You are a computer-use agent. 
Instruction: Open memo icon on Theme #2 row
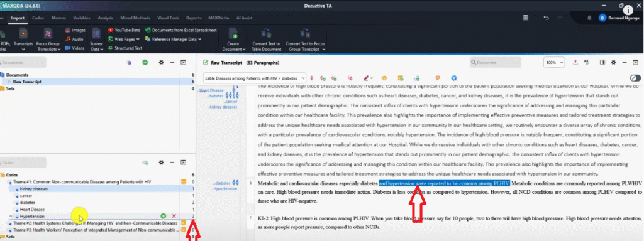click(184, 223)
